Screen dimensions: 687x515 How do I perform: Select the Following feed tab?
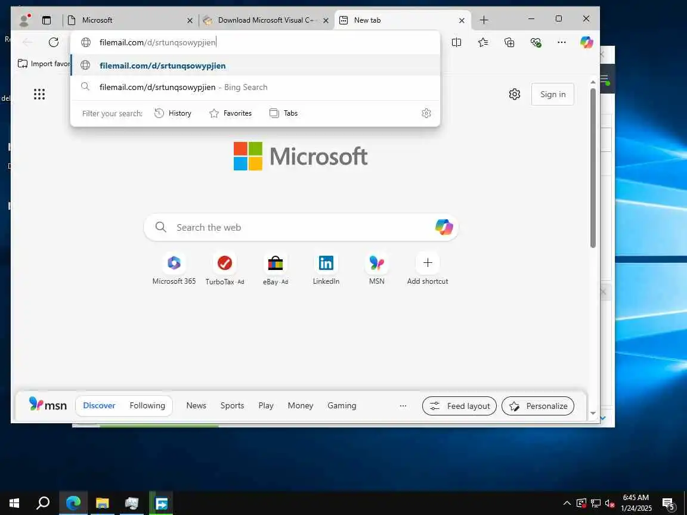[x=147, y=405]
